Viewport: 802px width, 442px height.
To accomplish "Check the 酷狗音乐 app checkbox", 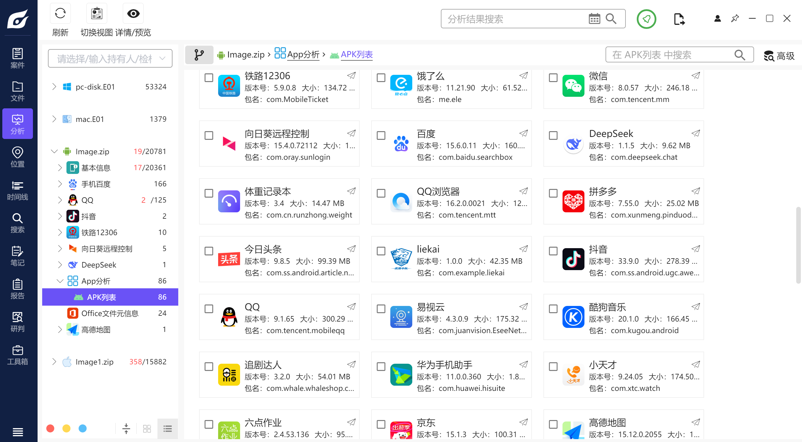I will pyautogui.click(x=553, y=309).
